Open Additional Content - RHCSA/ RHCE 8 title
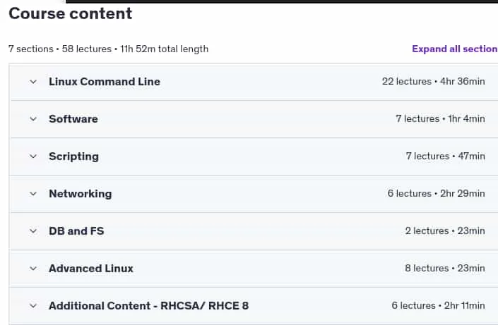This screenshot has width=498, height=325. [148, 306]
